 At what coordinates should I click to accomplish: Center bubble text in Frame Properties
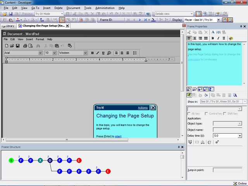(195, 38)
